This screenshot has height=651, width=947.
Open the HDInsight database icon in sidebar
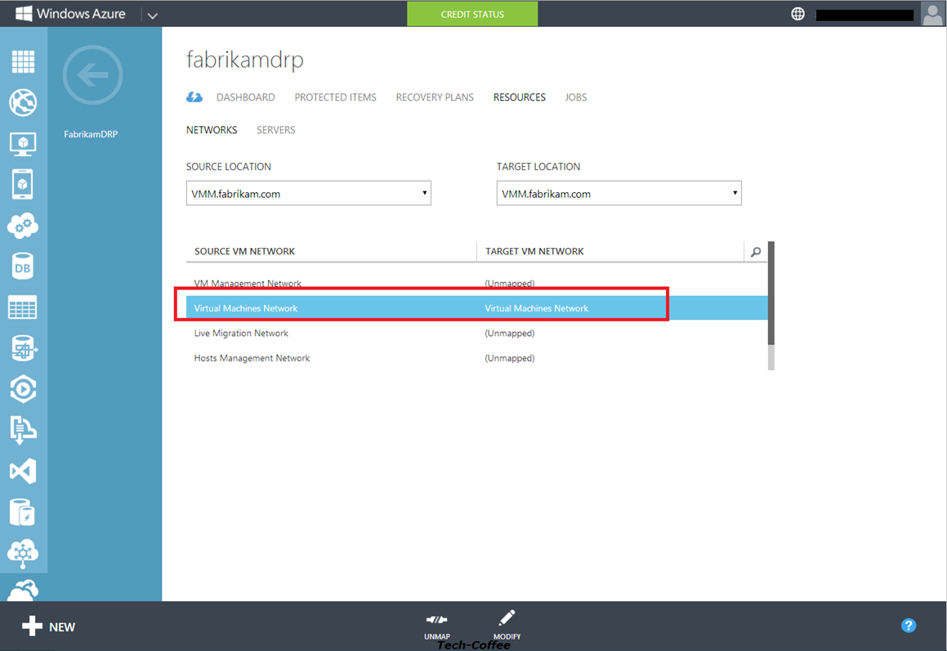point(23,348)
